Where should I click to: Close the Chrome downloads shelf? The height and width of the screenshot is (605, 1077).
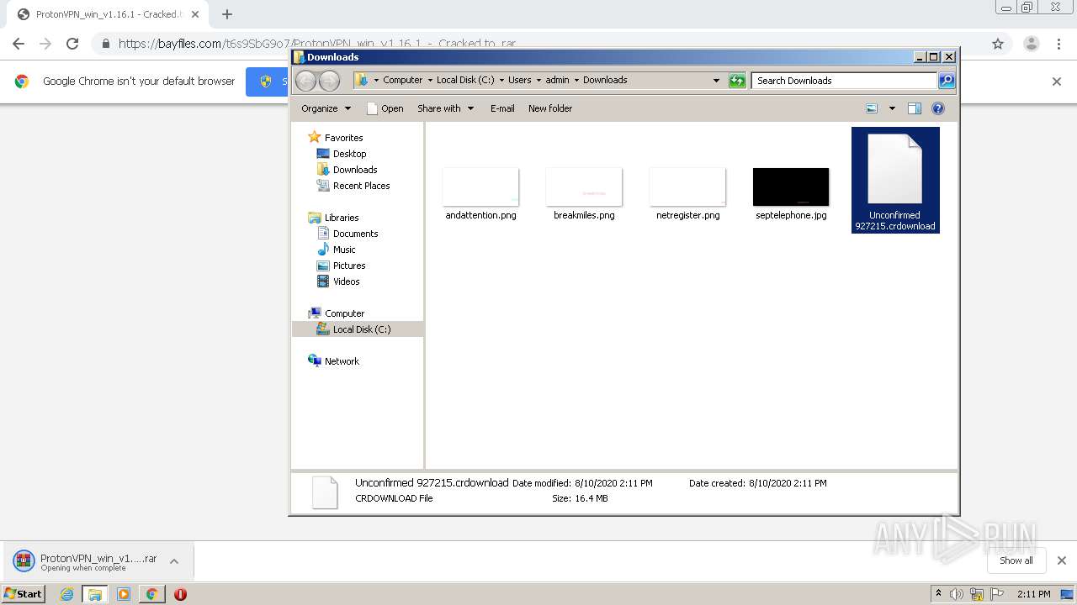click(1062, 560)
